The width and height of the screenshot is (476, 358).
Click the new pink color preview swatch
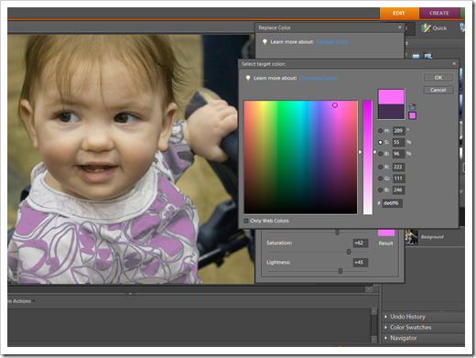pyautogui.click(x=391, y=97)
